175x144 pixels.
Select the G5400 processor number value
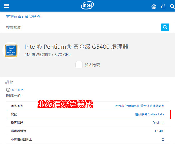pos(160,131)
